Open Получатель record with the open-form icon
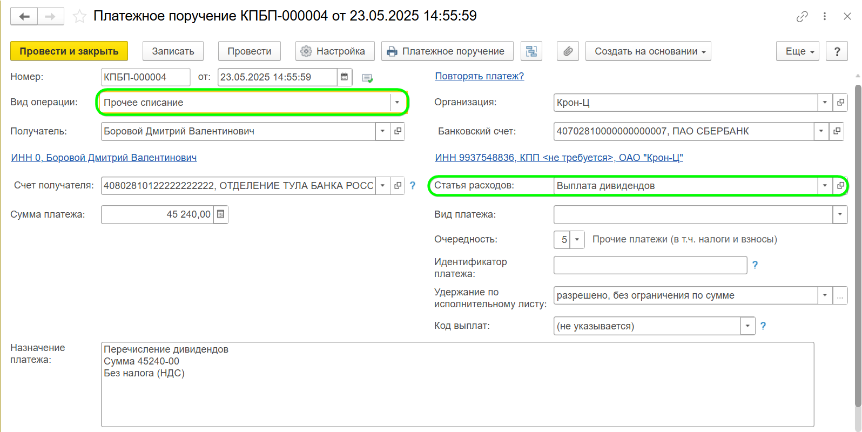Viewport: 862px width, 432px height. [398, 131]
